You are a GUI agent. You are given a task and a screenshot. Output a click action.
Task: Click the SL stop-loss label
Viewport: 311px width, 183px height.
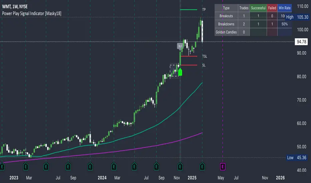pos(204,65)
